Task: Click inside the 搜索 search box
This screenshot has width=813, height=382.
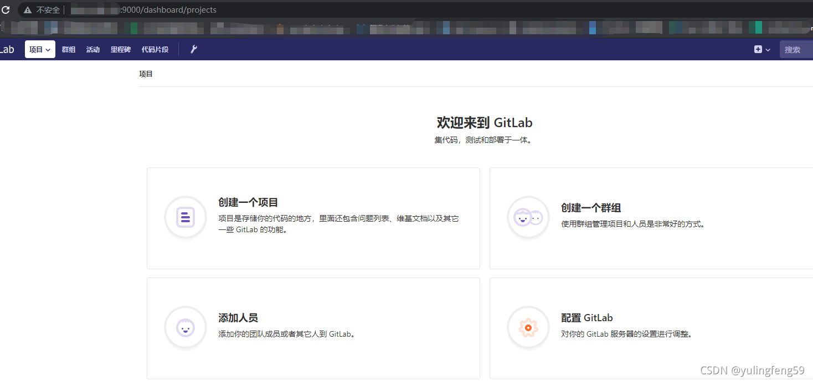Action: pyautogui.click(x=796, y=49)
